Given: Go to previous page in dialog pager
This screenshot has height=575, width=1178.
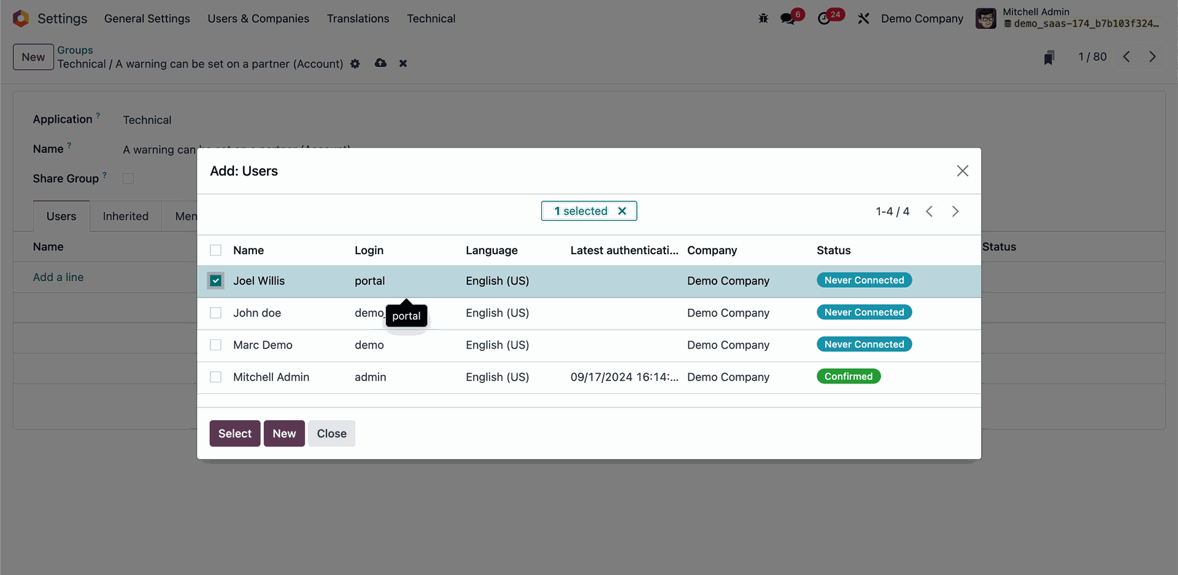Looking at the screenshot, I should 930,212.
